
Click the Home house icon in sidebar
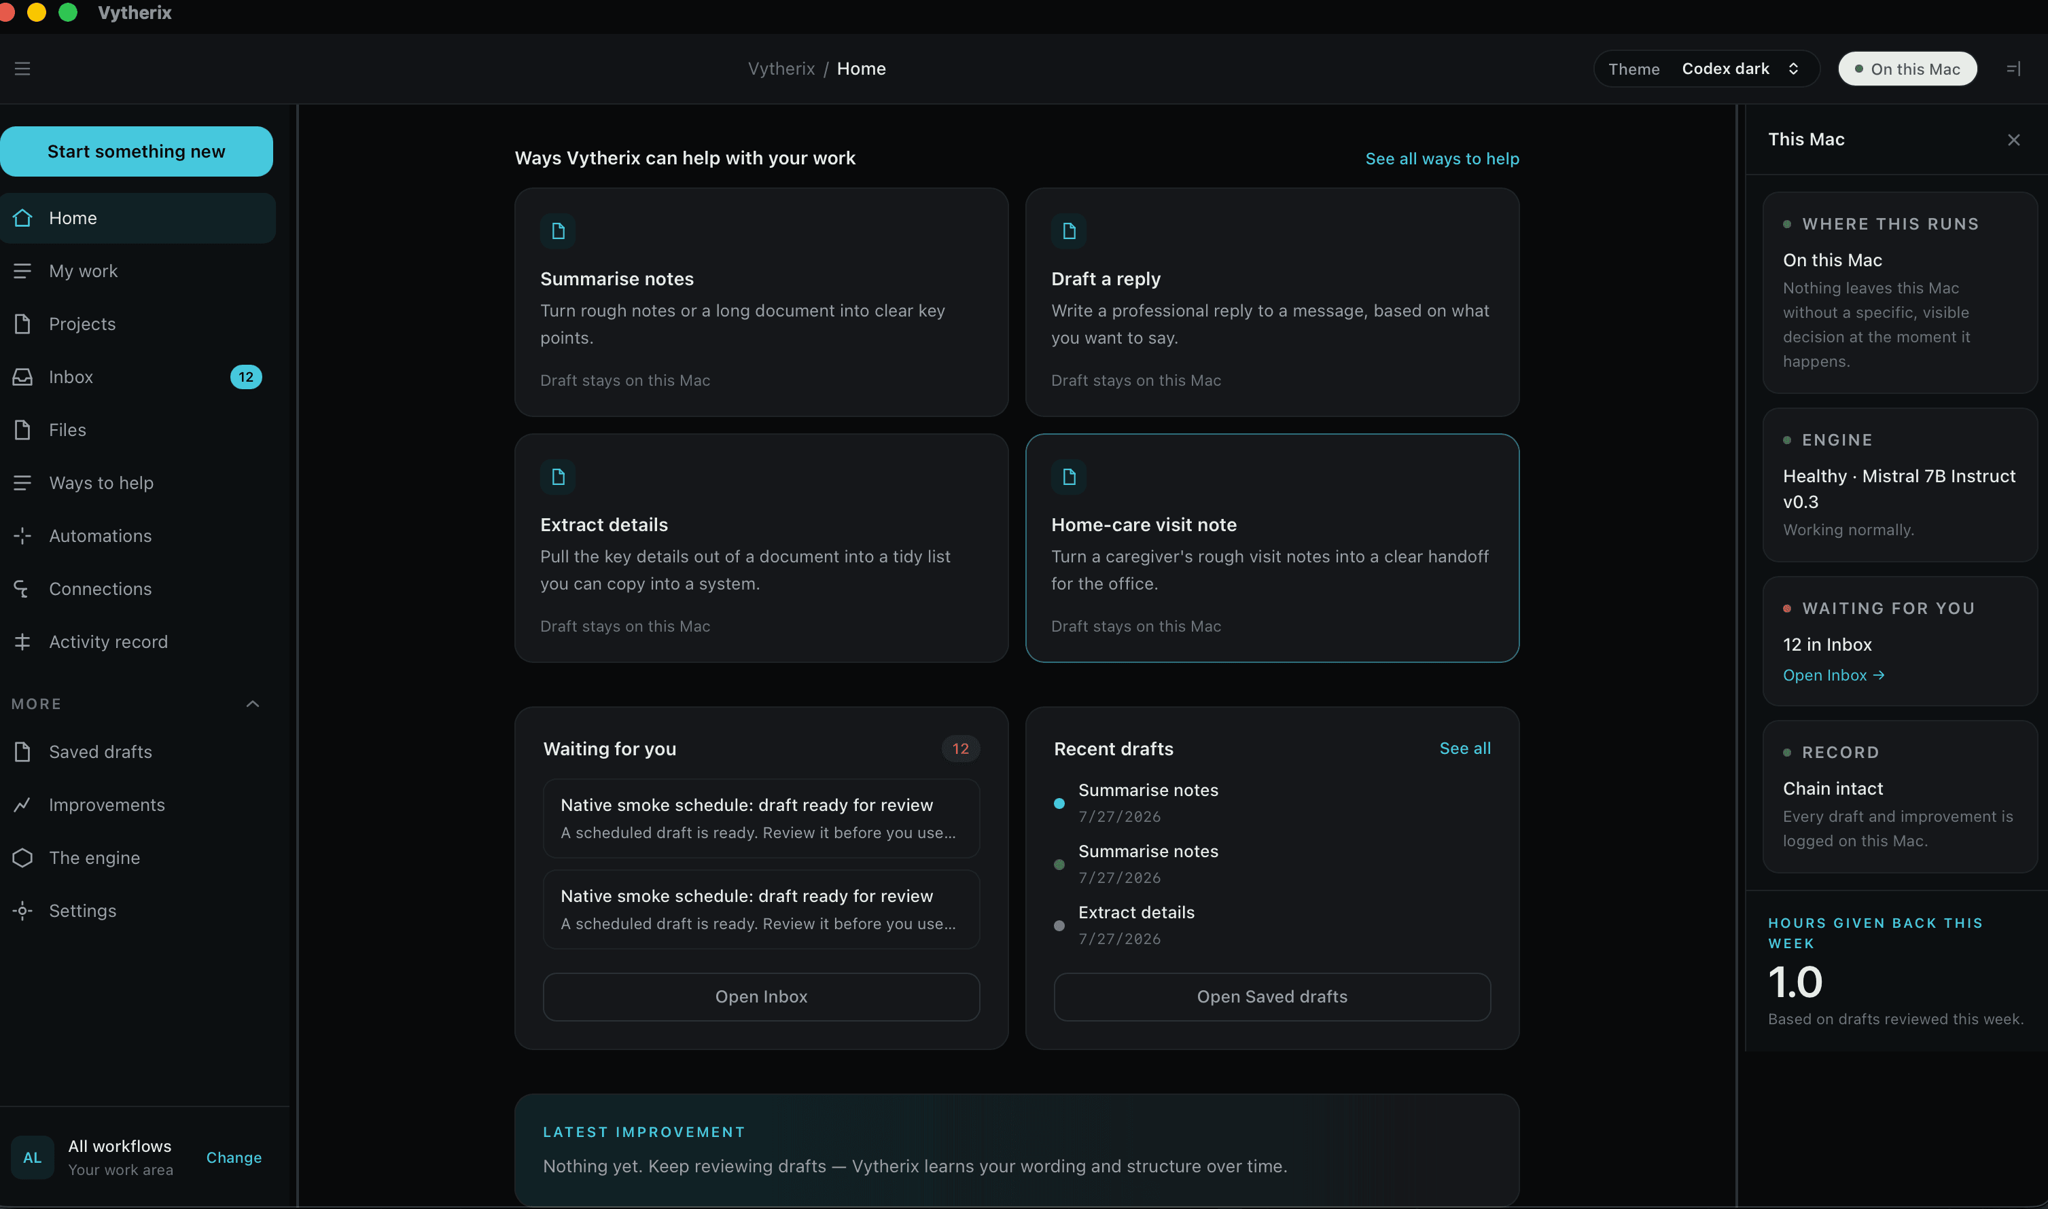point(23,218)
